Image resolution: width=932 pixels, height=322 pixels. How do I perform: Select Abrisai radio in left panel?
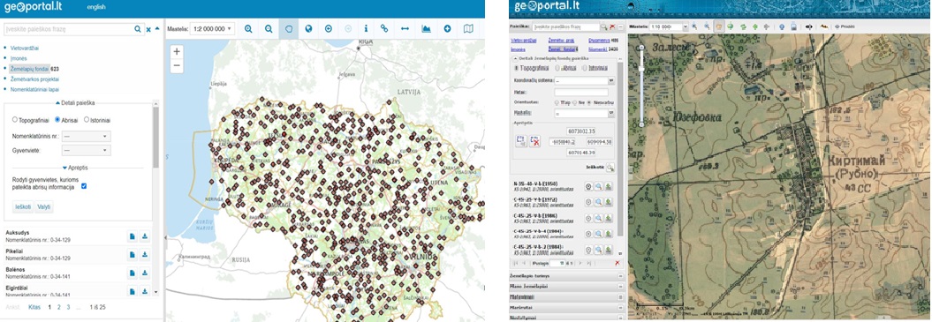coord(57,119)
